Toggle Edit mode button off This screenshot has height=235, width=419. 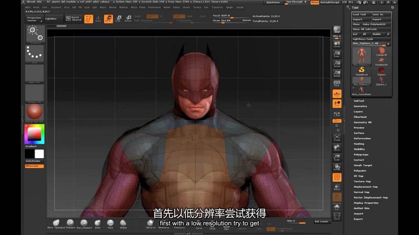click(88, 19)
